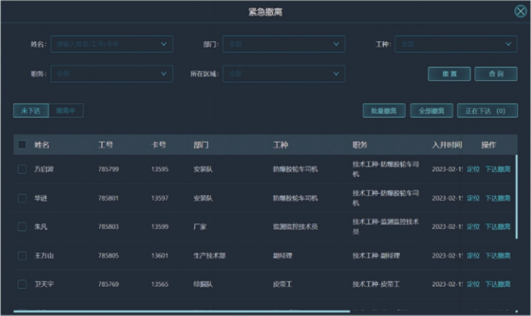This screenshot has height=316, width=531.
Task: Click the department cell 厂家
Action: (200, 226)
